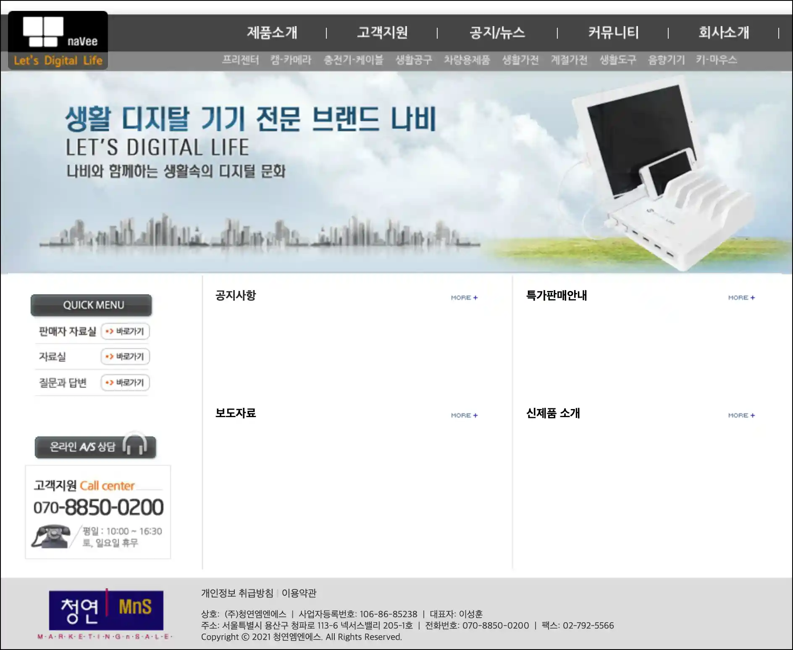Open 온라인 A/S 상담 button
The width and height of the screenshot is (793, 650).
(x=95, y=447)
